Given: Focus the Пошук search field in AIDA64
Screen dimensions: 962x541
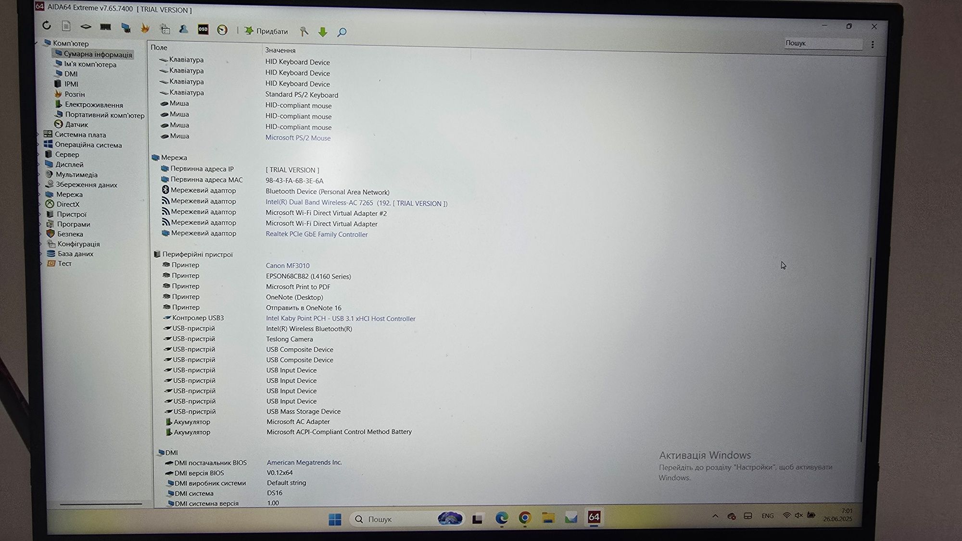Looking at the screenshot, I should tap(823, 43).
